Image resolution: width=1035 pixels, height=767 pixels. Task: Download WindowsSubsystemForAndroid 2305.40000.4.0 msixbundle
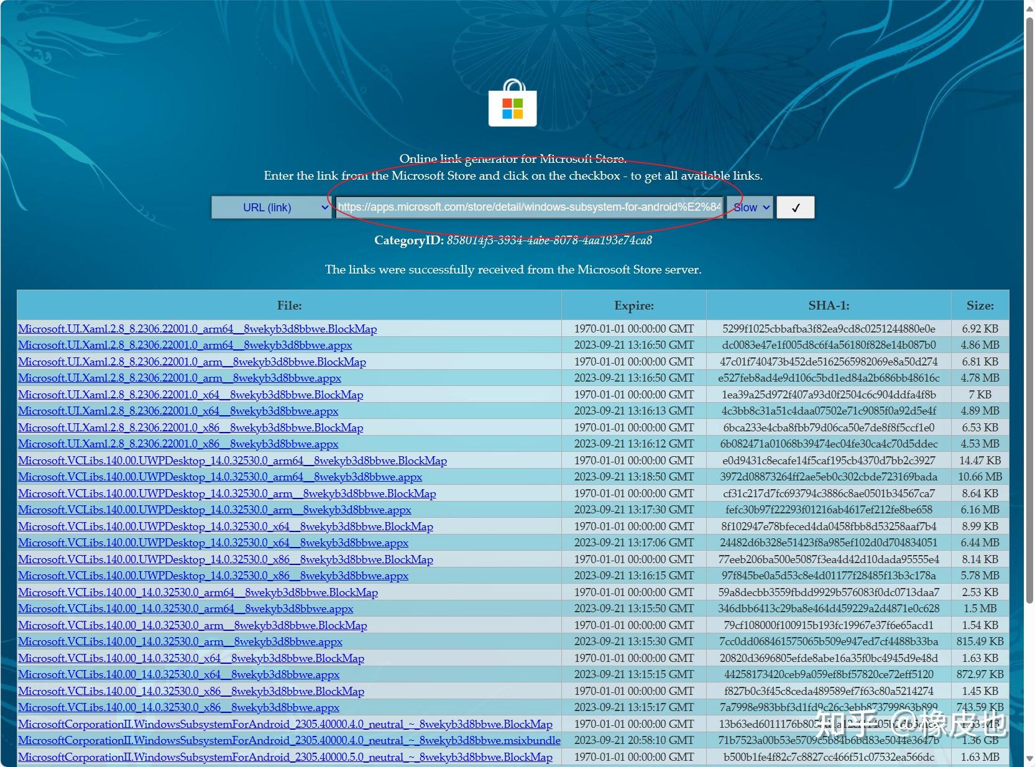[x=289, y=740]
